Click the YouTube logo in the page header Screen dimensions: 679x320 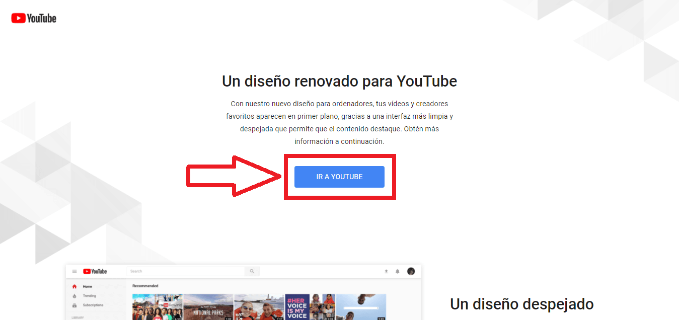(x=34, y=19)
